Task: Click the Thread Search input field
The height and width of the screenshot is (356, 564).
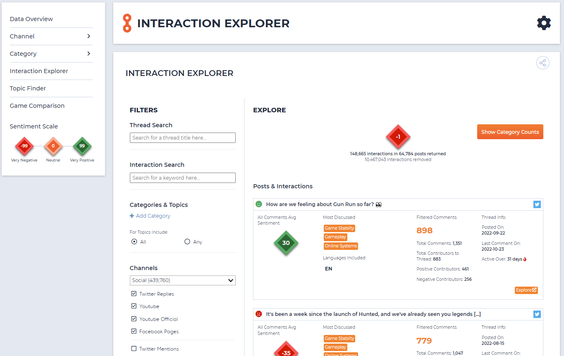Action: pos(183,138)
